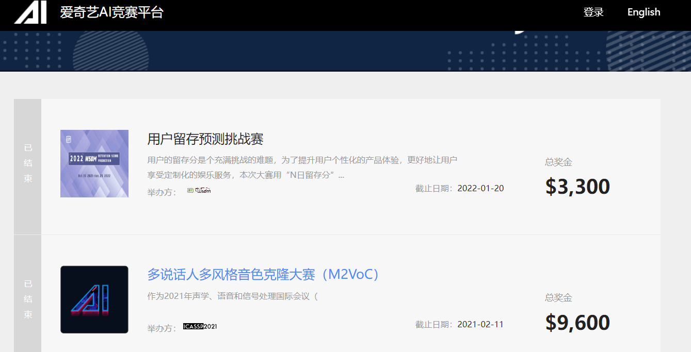
Task: Open 用户留存预测挑战赛 competition thumbnail
Action: pos(94,163)
